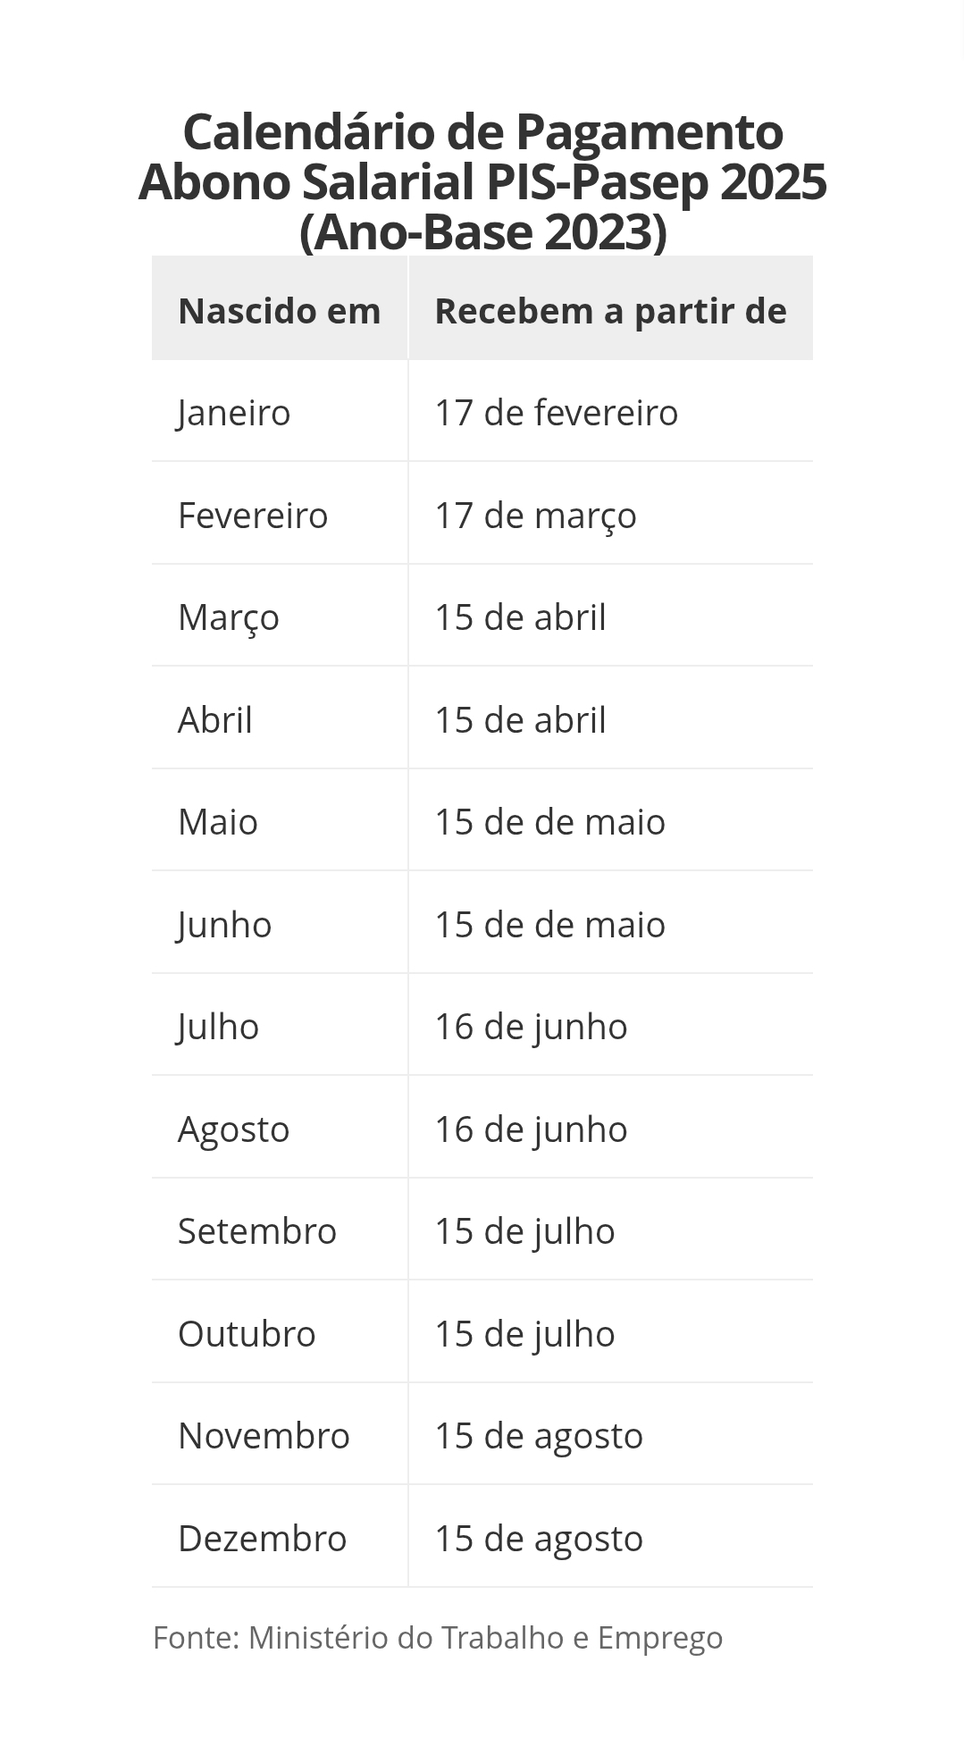Click the payment date in Junho row

pos(549,925)
